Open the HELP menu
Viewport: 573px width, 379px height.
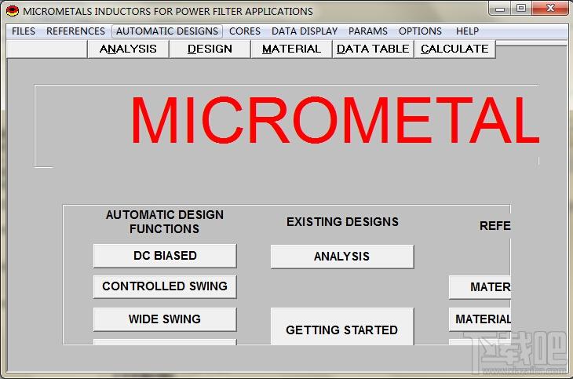[467, 31]
